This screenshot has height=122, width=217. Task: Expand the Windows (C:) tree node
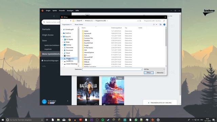click(x=62, y=59)
